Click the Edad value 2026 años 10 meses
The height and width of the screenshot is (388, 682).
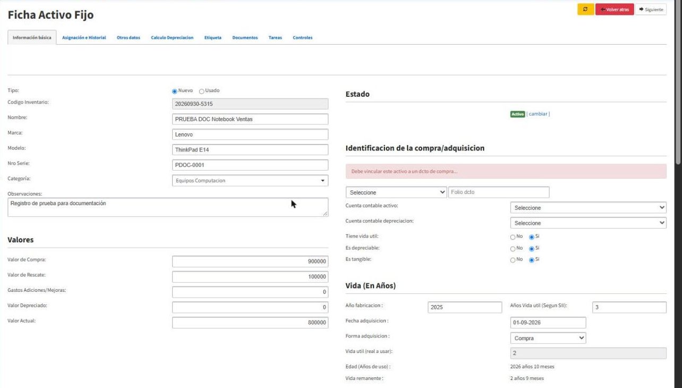532,367
